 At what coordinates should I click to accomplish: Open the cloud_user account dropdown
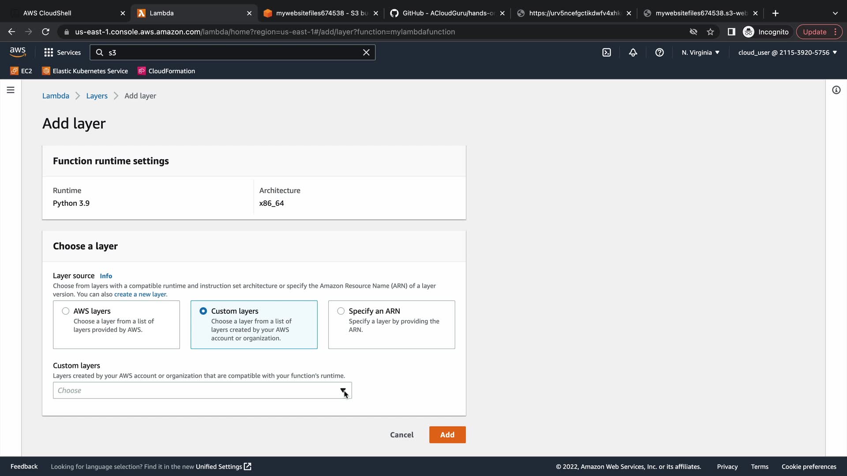point(787,52)
